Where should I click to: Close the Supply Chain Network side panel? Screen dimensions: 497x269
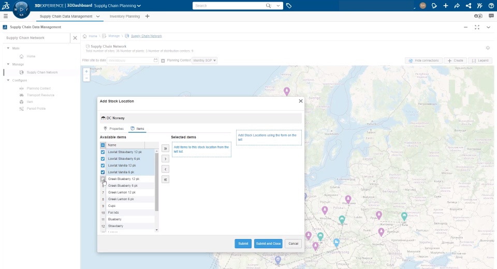tap(75, 38)
